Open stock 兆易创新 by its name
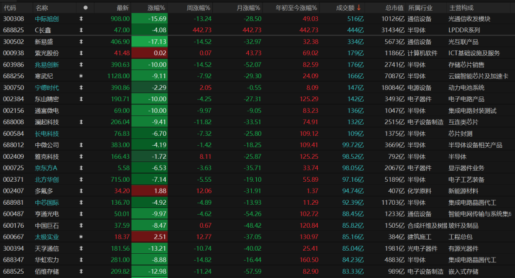 (47, 65)
